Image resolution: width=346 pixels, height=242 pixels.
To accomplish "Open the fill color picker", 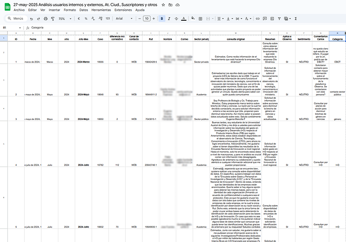I will 193,19.
